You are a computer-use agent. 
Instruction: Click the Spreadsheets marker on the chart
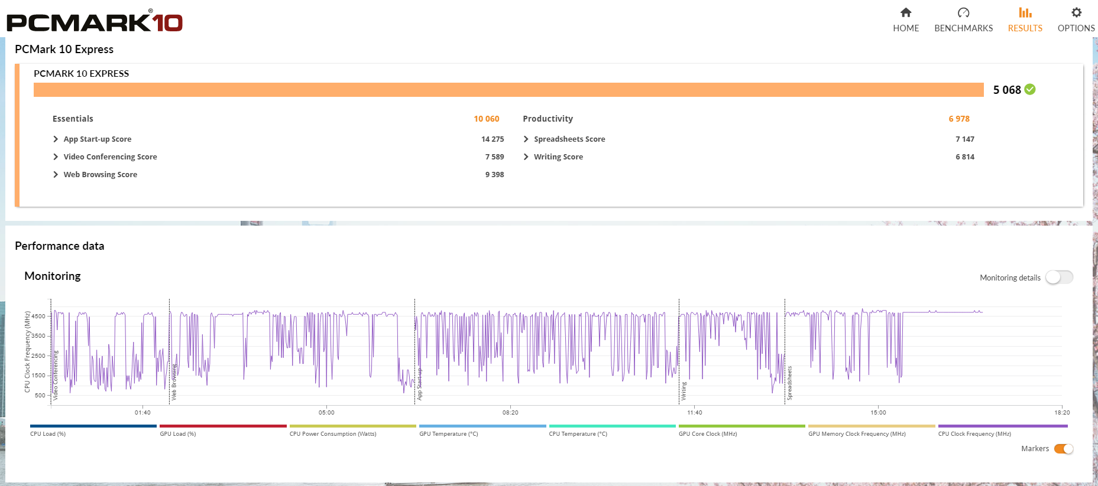[x=789, y=383]
